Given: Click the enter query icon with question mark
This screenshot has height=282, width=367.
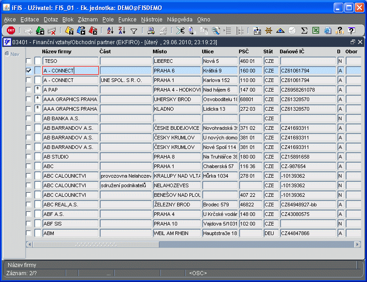Looking at the screenshot, I should coord(69,31).
